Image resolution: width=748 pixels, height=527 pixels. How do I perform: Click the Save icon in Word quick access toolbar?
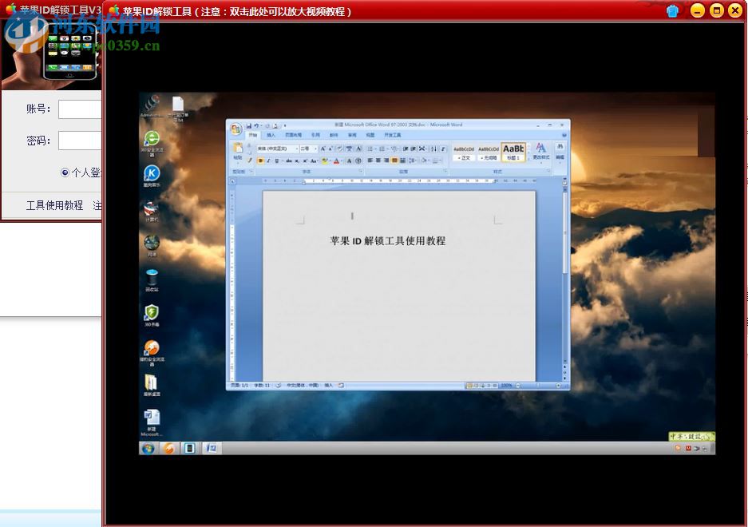coord(248,125)
